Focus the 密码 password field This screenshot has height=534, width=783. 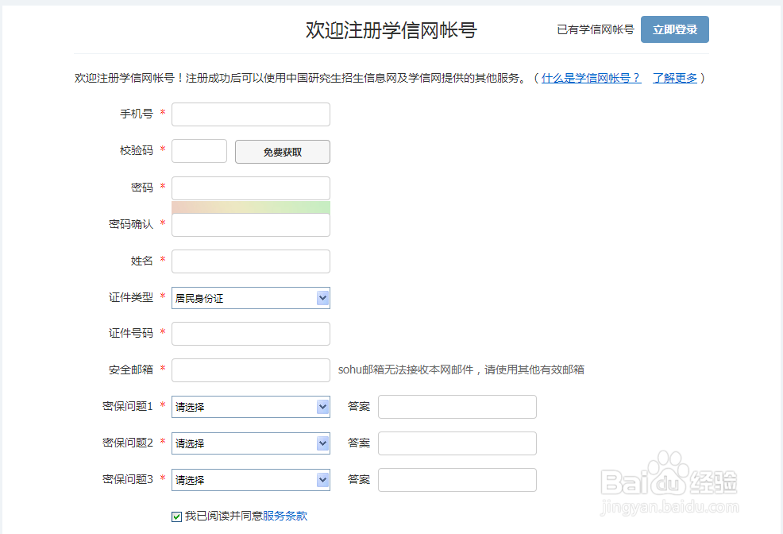[x=250, y=188]
